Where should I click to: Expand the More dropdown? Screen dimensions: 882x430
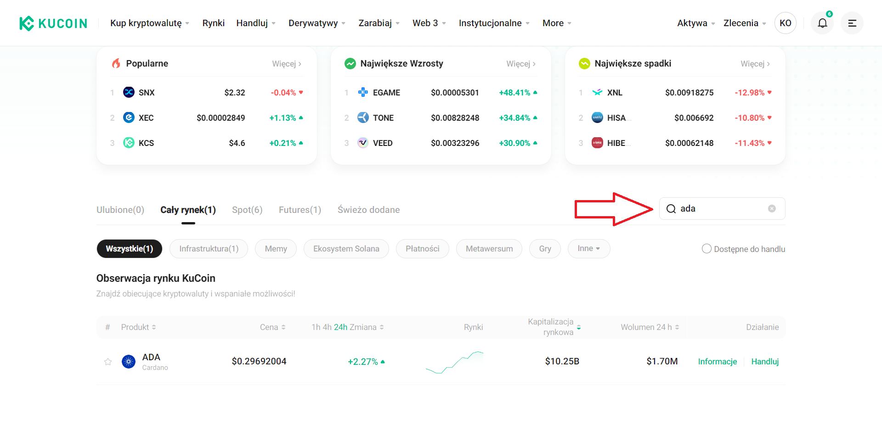[557, 23]
